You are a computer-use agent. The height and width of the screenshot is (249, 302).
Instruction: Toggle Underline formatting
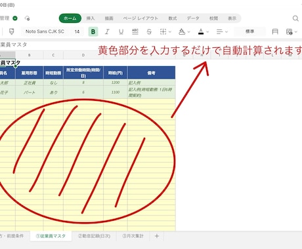[121, 31]
